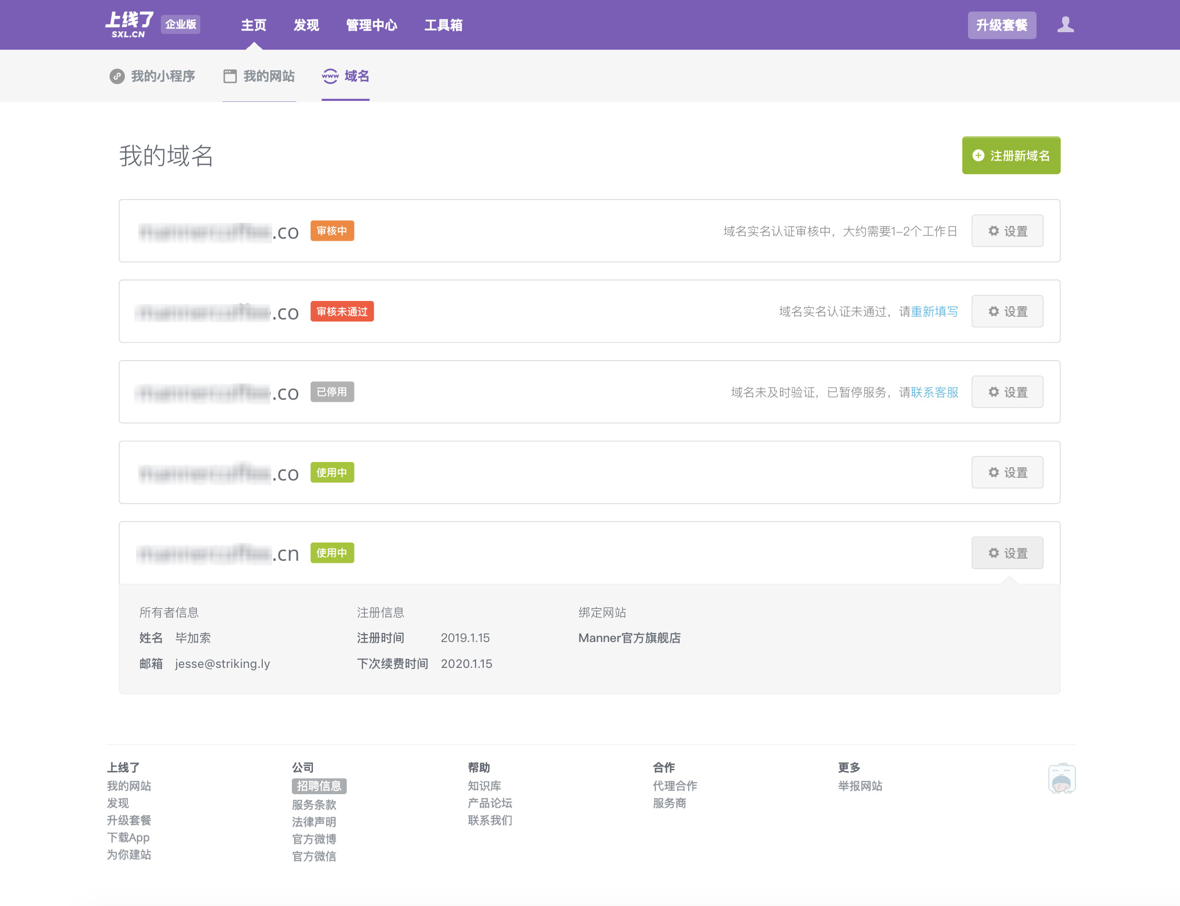Click the 上线了 SXL.CN logo

tap(129, 25)
